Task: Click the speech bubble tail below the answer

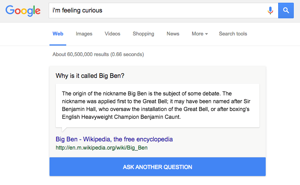Action: click(64, 130)
